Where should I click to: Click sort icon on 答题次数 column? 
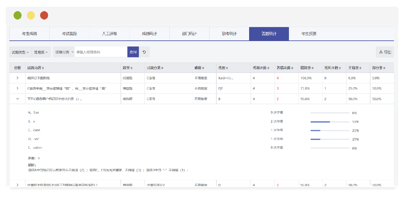(x=268, y=68)
